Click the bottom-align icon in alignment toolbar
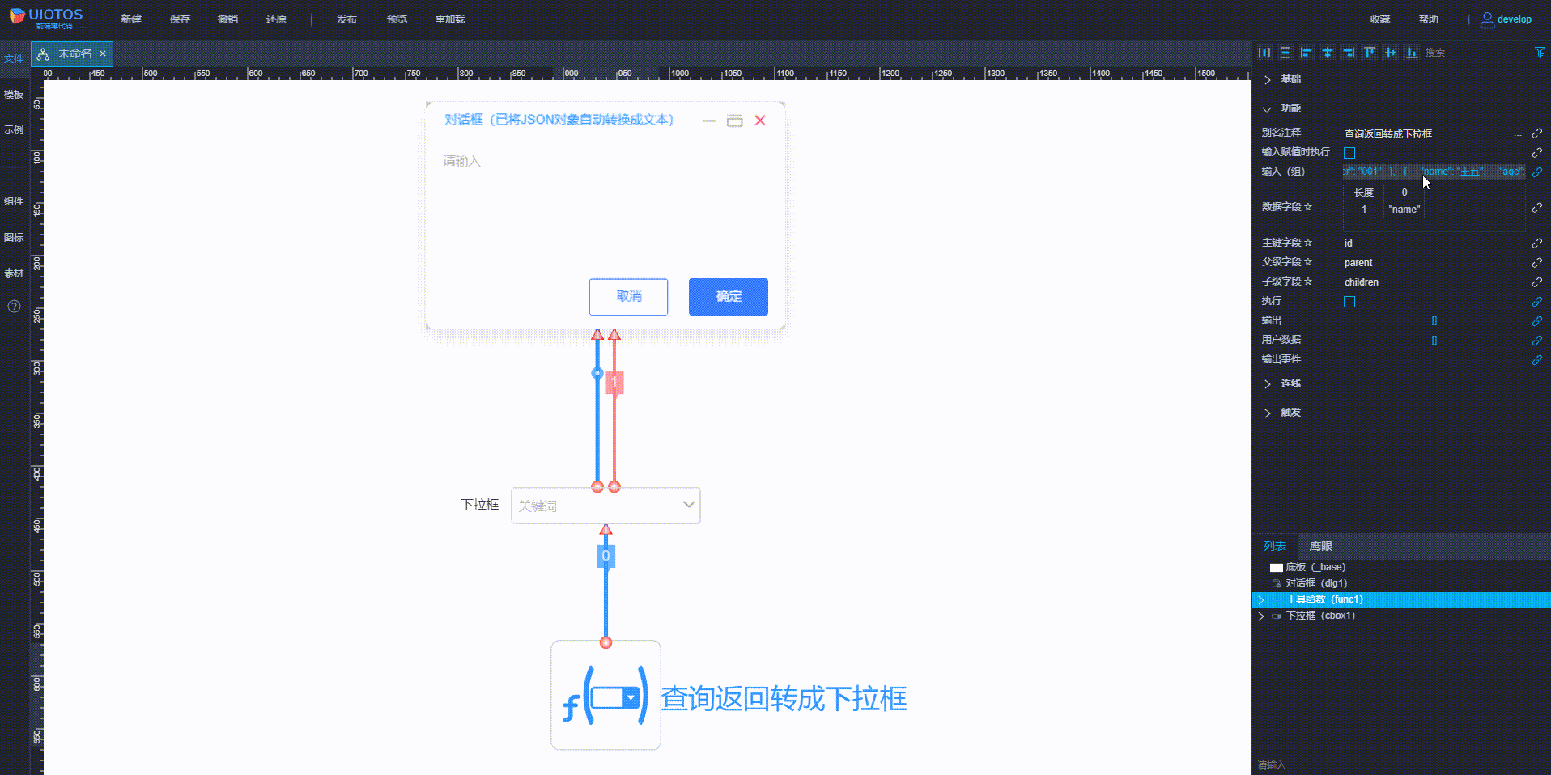 click(x=1411, y=52)
